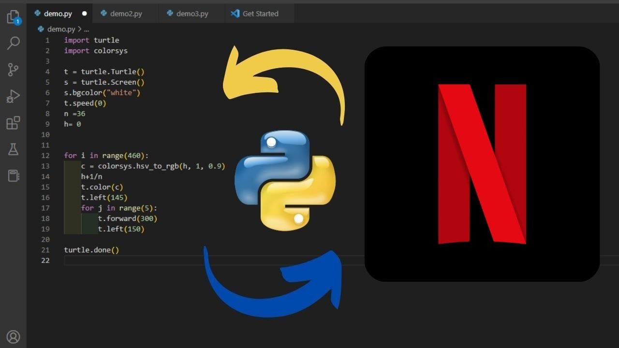Screen dimensions: 619x348
Task: Click the 's = turtle.Screen()' line
Action: click(x=104, y=82)
